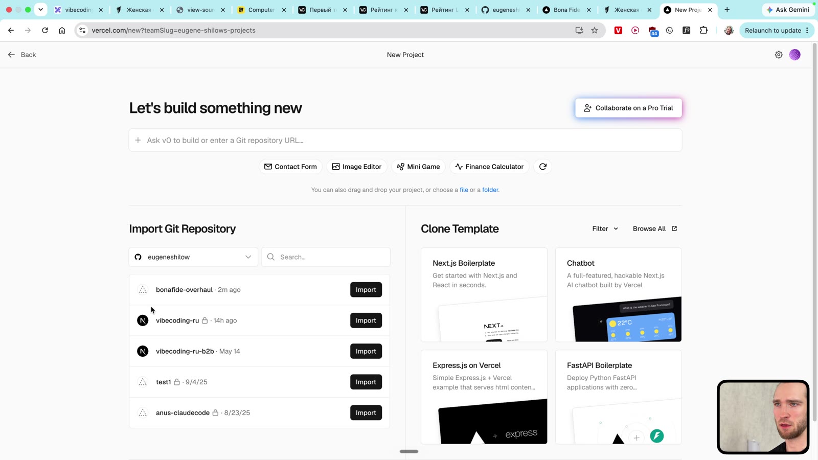Switch to the eugeneshilow GitHub browser tab
This screenshot has width=818, height=460.
pos(505,10)
